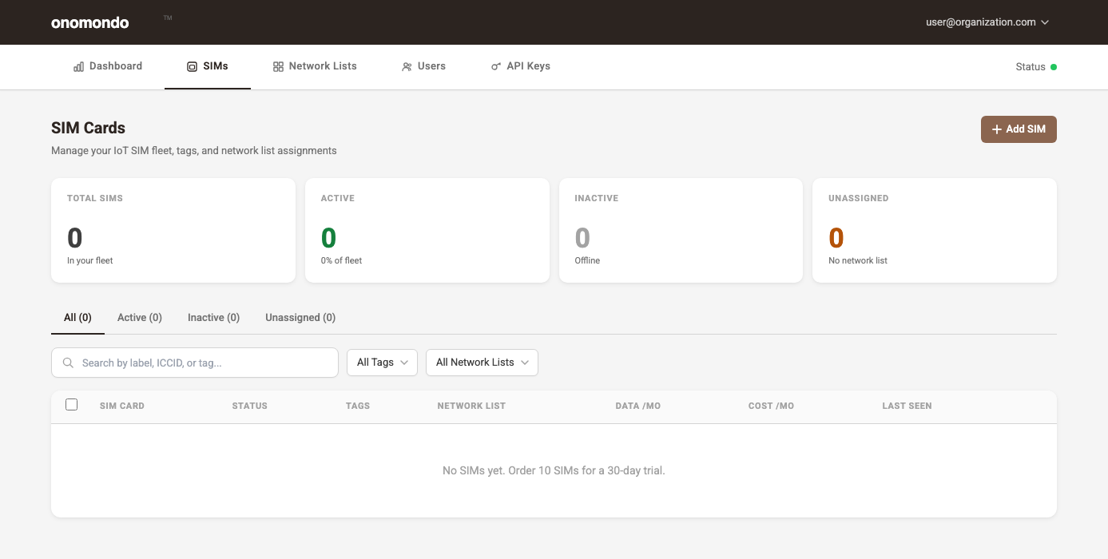This screenshot has height=559, width=1108.
Task: Show the Unassigned (0) SIMs tab
Action: tap(300, 318)
